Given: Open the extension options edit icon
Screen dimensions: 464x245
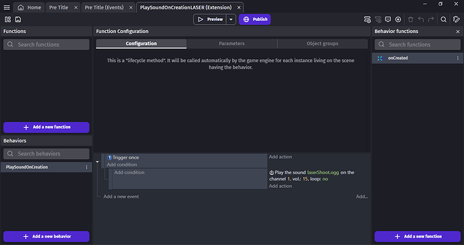Looking at the screenshot, I should point(457,20).
